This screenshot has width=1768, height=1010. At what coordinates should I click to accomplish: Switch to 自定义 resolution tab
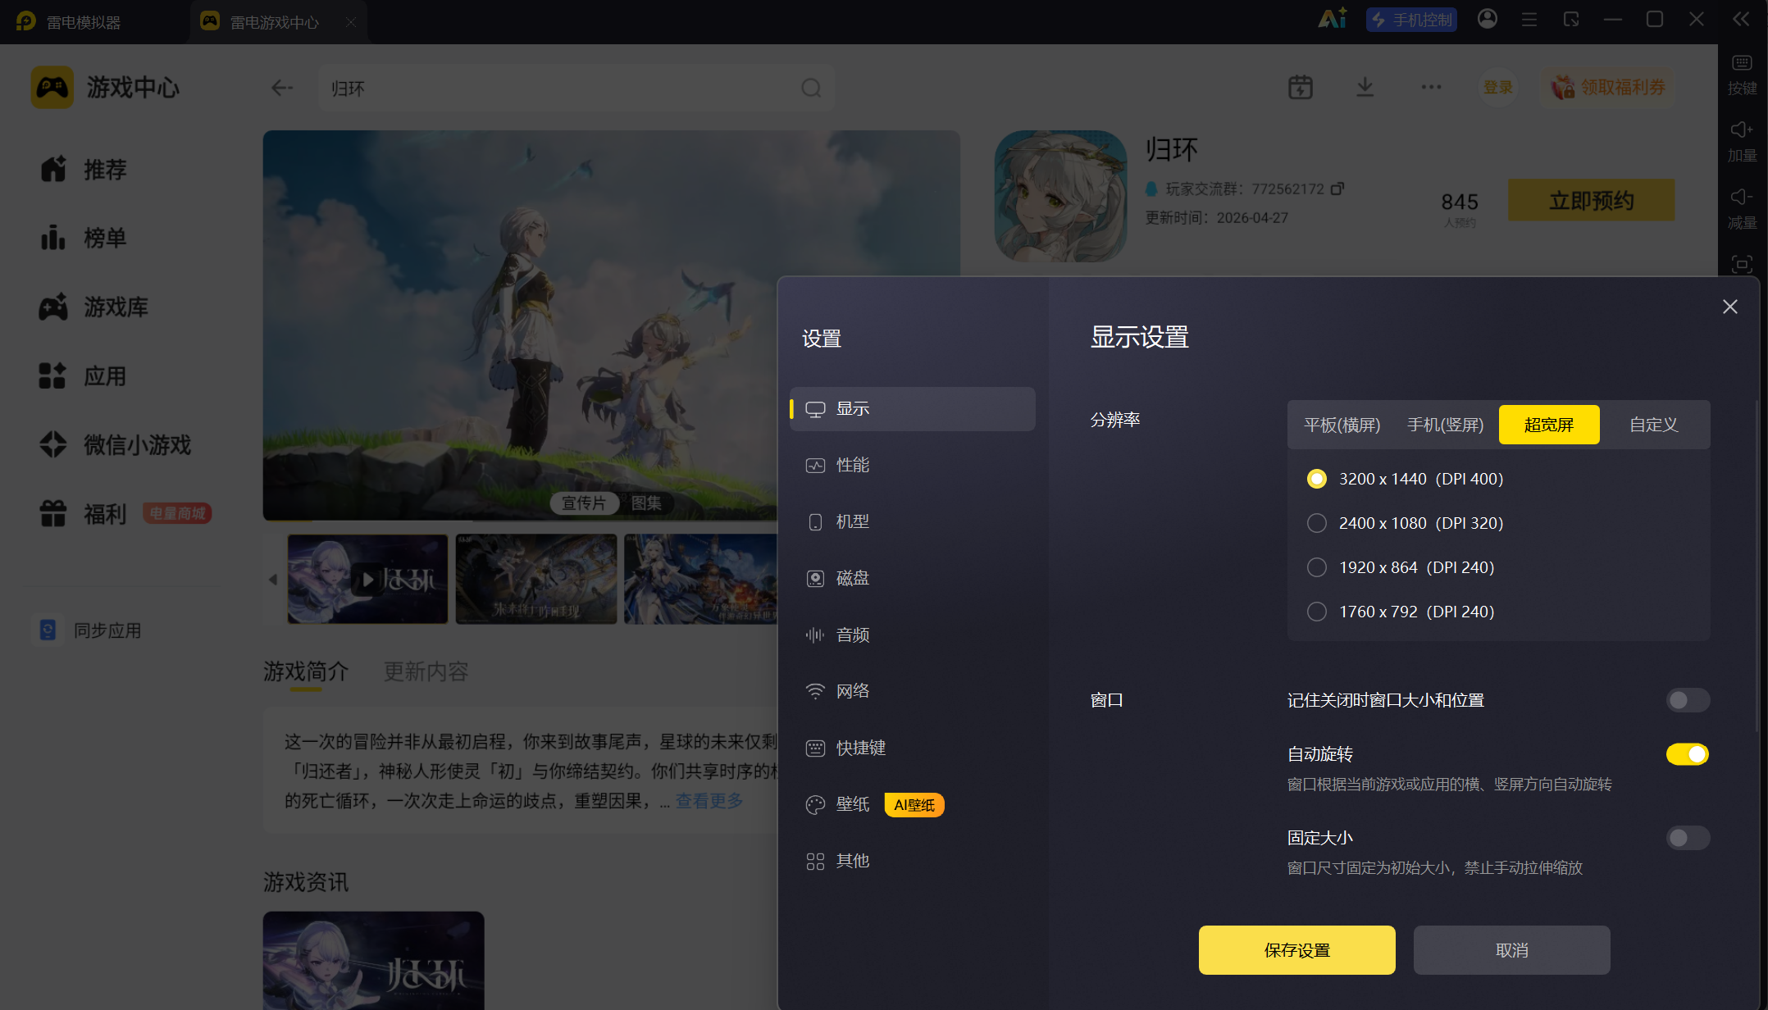(x=1653, y=425)
